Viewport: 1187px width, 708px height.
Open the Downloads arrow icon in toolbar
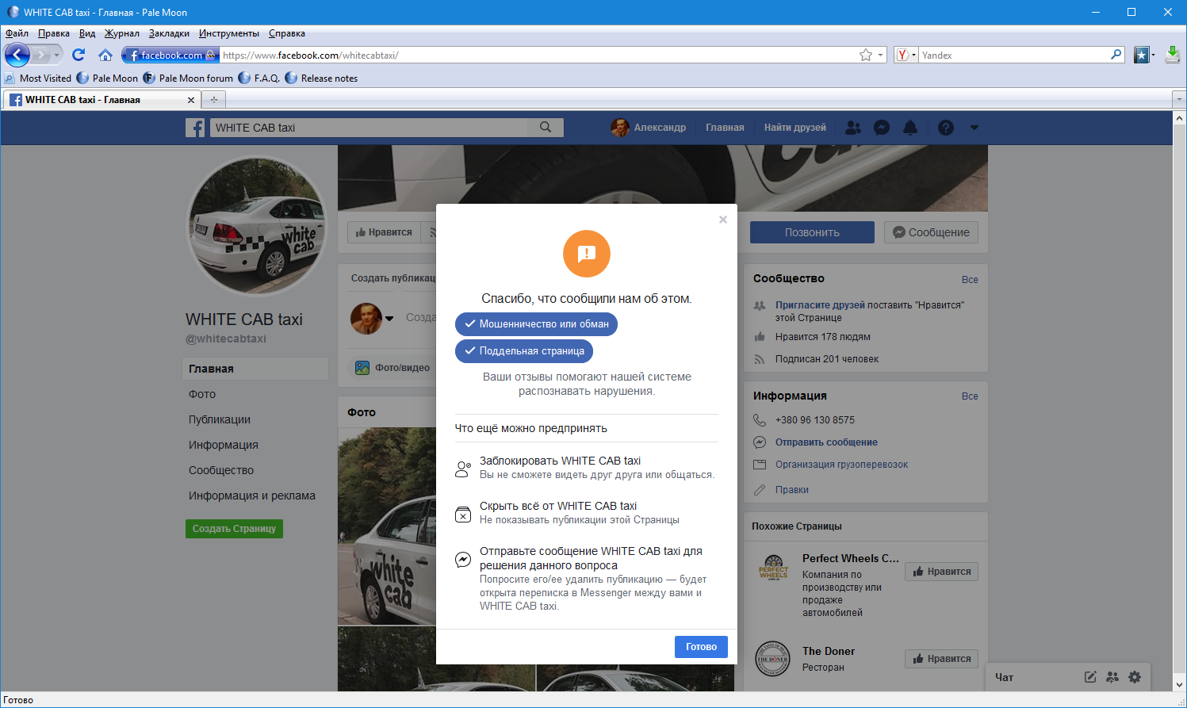tap(1173, 55)
